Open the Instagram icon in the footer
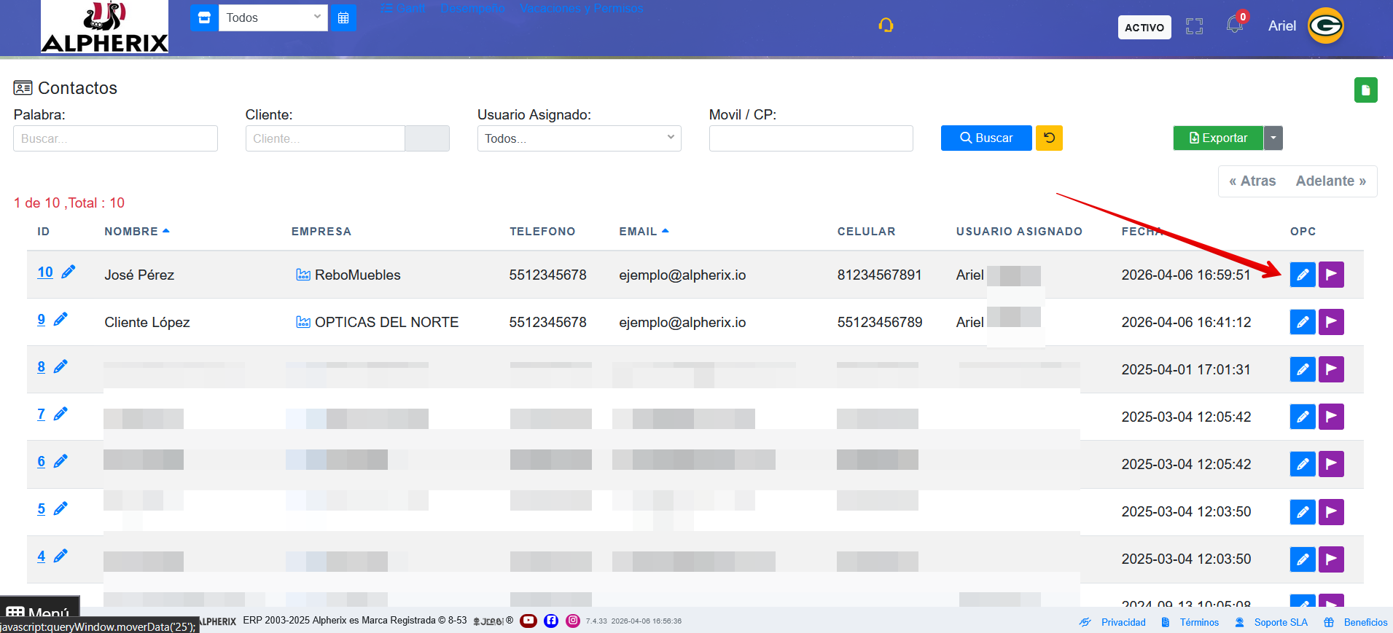Screen dimensions: 1393x633 pos(573,621)
